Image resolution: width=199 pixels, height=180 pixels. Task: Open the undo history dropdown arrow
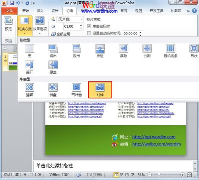[x=22, y=3]
